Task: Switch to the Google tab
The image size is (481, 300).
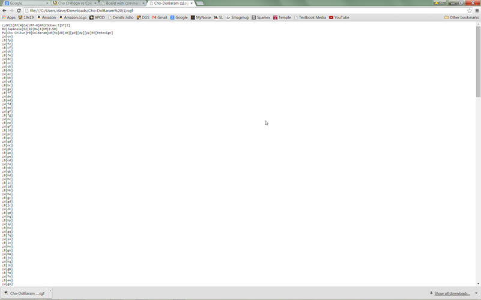Action: (24, 3)
